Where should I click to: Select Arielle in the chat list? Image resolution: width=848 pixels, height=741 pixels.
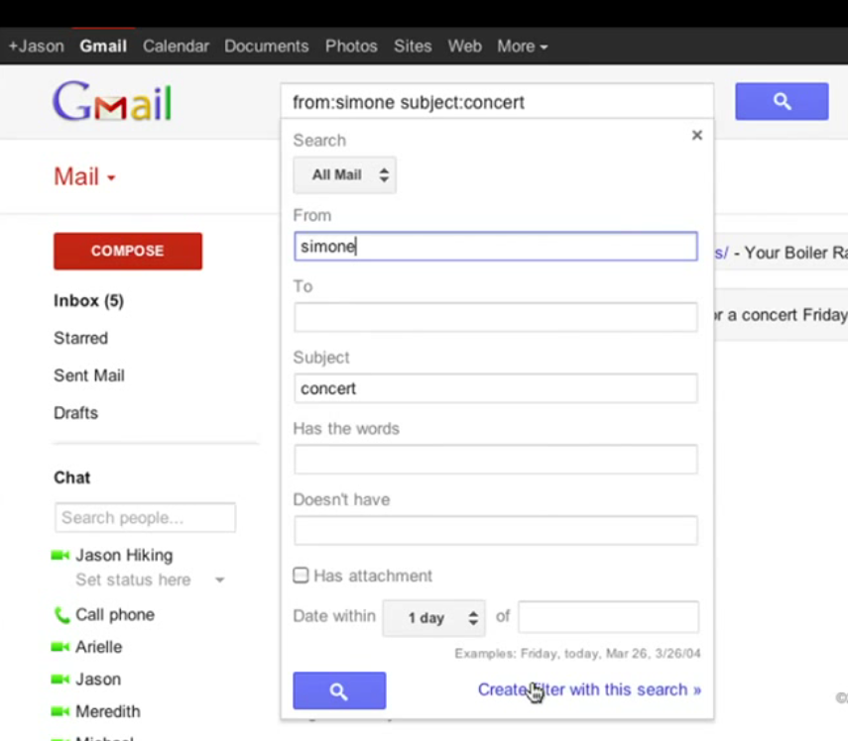click(99, 647)
